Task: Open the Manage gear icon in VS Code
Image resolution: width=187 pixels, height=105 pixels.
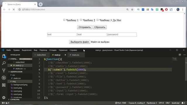Action: pyautogui.click(x=4, y=98)
